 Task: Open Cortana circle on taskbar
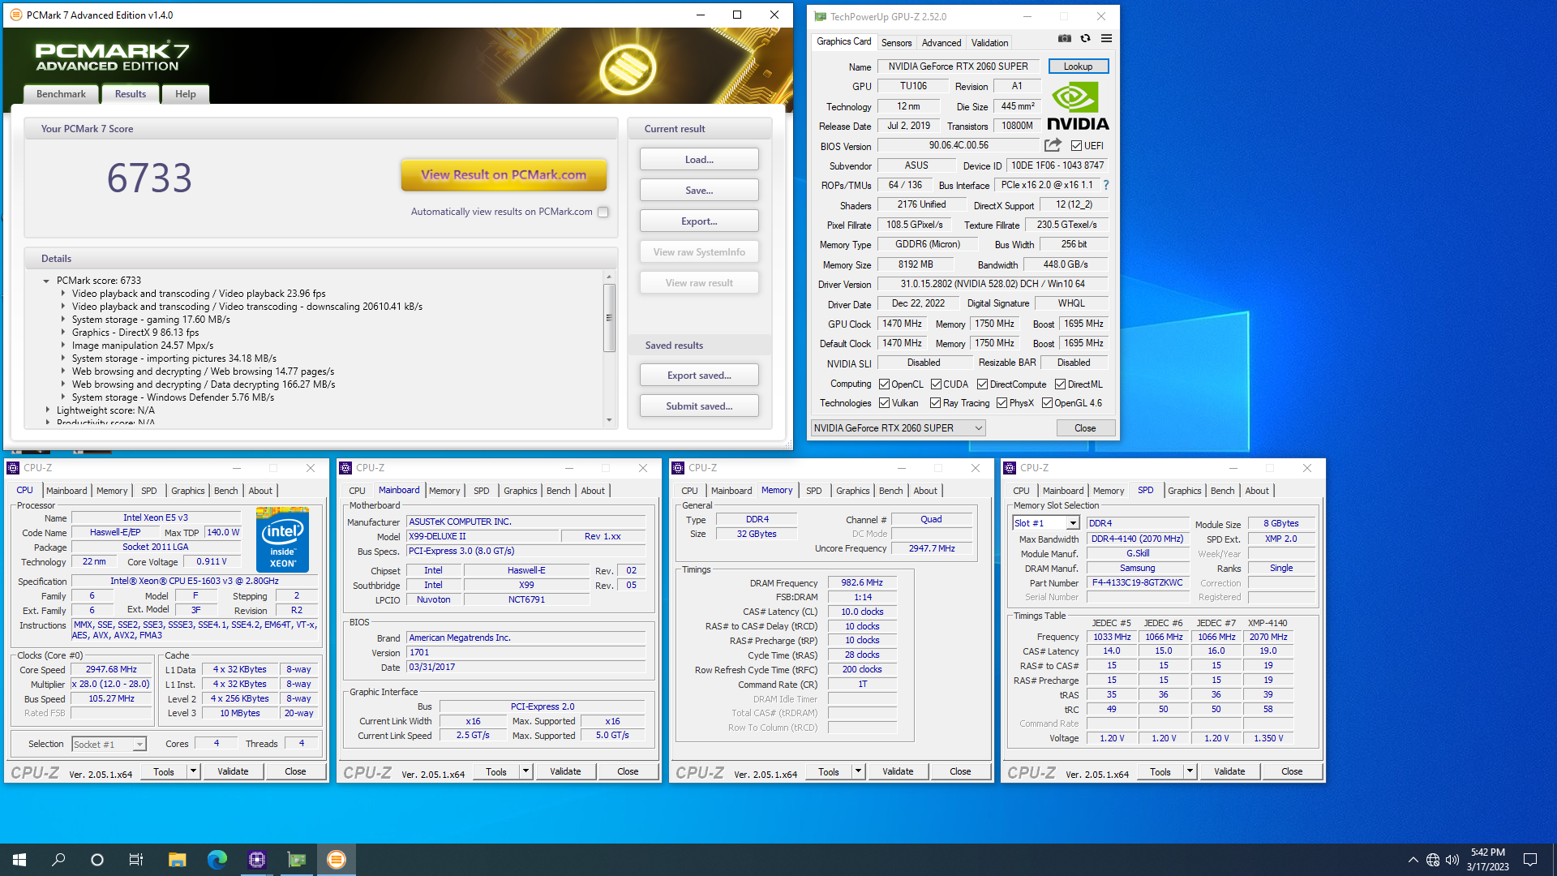click(97, 860)
